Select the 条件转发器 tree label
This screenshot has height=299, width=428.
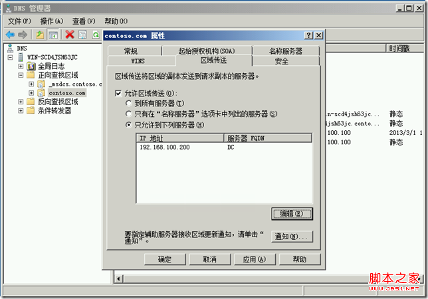point(54,110)
